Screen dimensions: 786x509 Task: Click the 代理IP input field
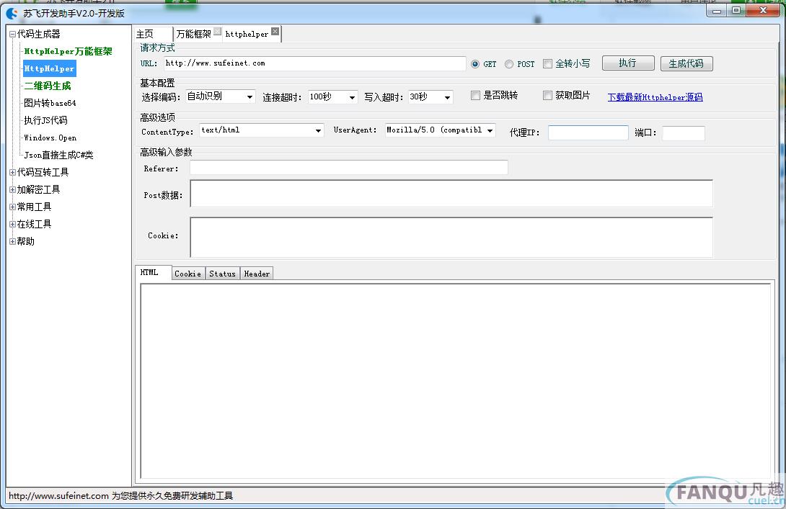coord(588,132)
